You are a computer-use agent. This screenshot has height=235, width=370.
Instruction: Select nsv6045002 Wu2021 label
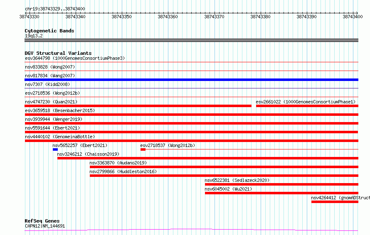click(x=228, y=189)
